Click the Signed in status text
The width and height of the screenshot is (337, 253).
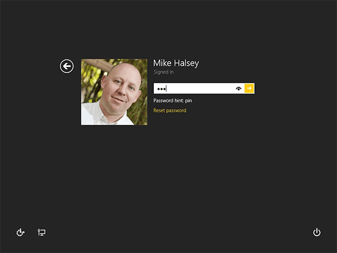click(163, 72)
